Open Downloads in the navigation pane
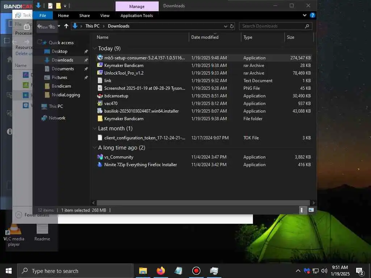 click(x=62, y=60)
